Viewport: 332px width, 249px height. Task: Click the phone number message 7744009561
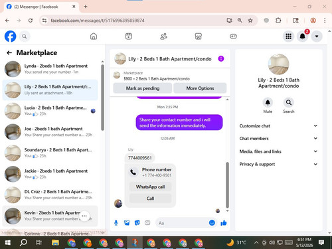point(140,158)
